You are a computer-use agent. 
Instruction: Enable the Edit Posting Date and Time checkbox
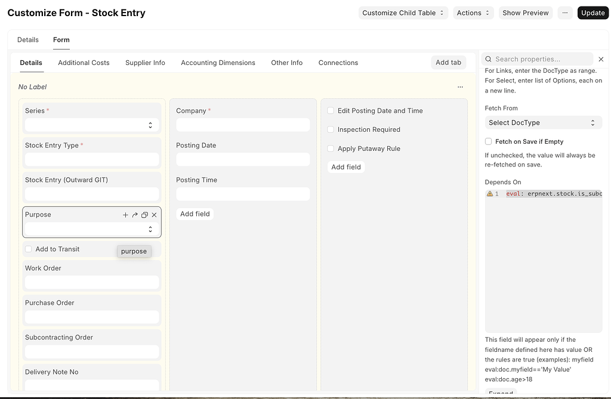pos(330,110)
